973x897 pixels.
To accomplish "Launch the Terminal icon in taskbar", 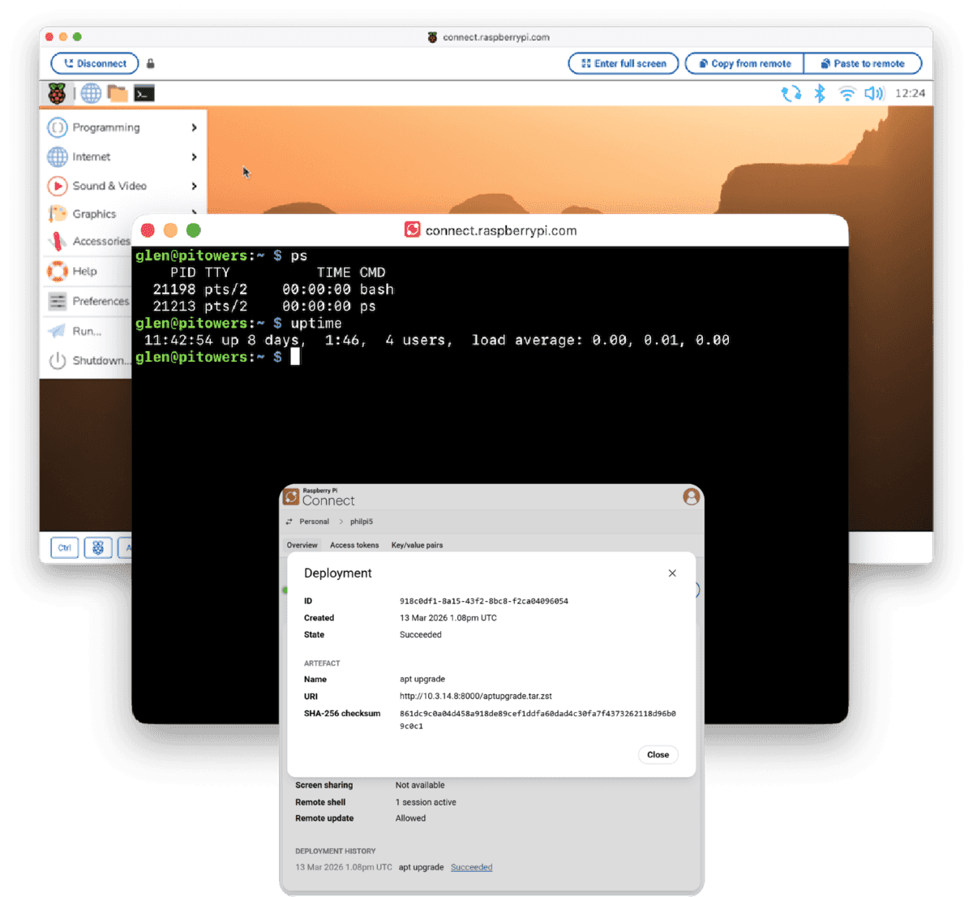I will click(144, 93).
